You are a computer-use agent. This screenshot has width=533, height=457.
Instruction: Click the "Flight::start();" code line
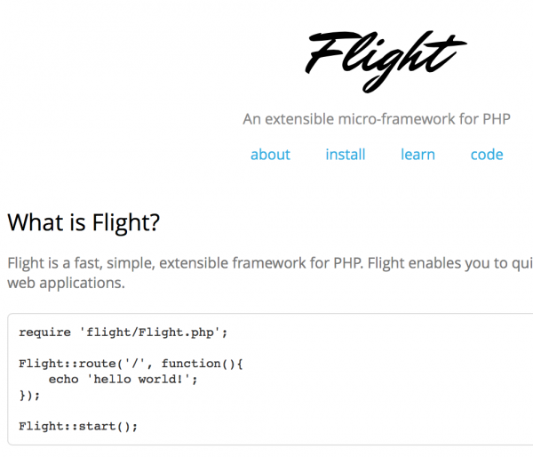pyautogui.click(x=78, y=426)
